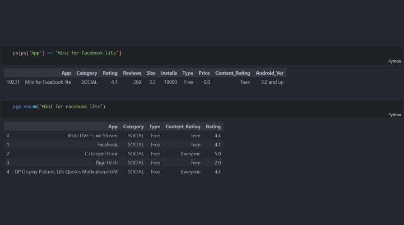
Task: Click the 'Size' column header
Action: coord(151,73)
